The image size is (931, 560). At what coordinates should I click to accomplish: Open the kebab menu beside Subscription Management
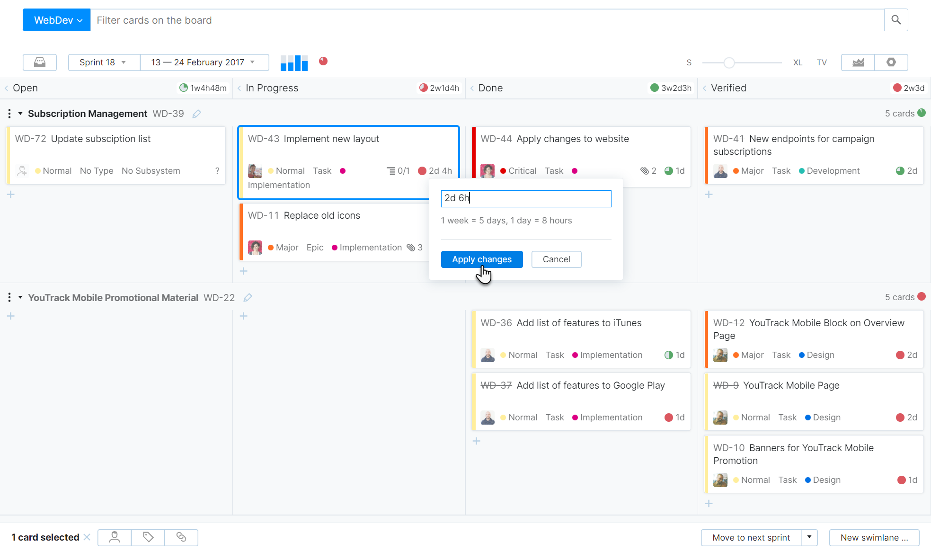[9, 114]
